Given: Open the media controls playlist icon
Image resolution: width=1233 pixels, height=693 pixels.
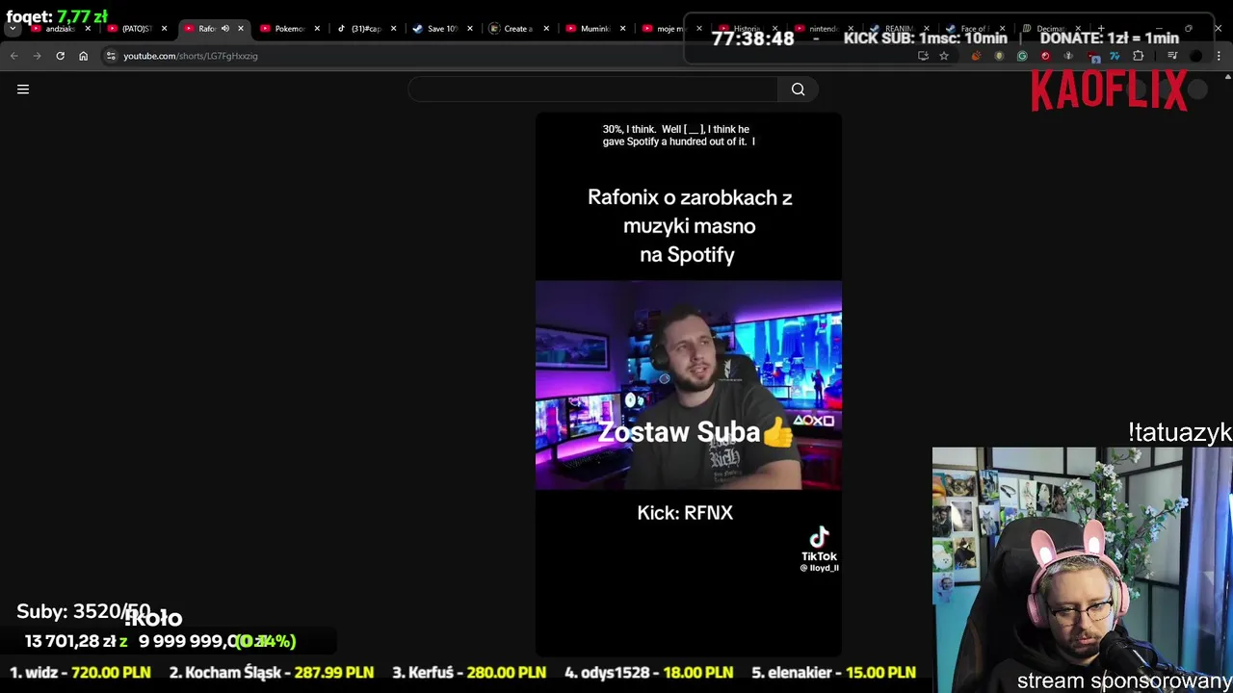Looking at the screenshot, I should pyautogui.click(x=1172, y=56).
